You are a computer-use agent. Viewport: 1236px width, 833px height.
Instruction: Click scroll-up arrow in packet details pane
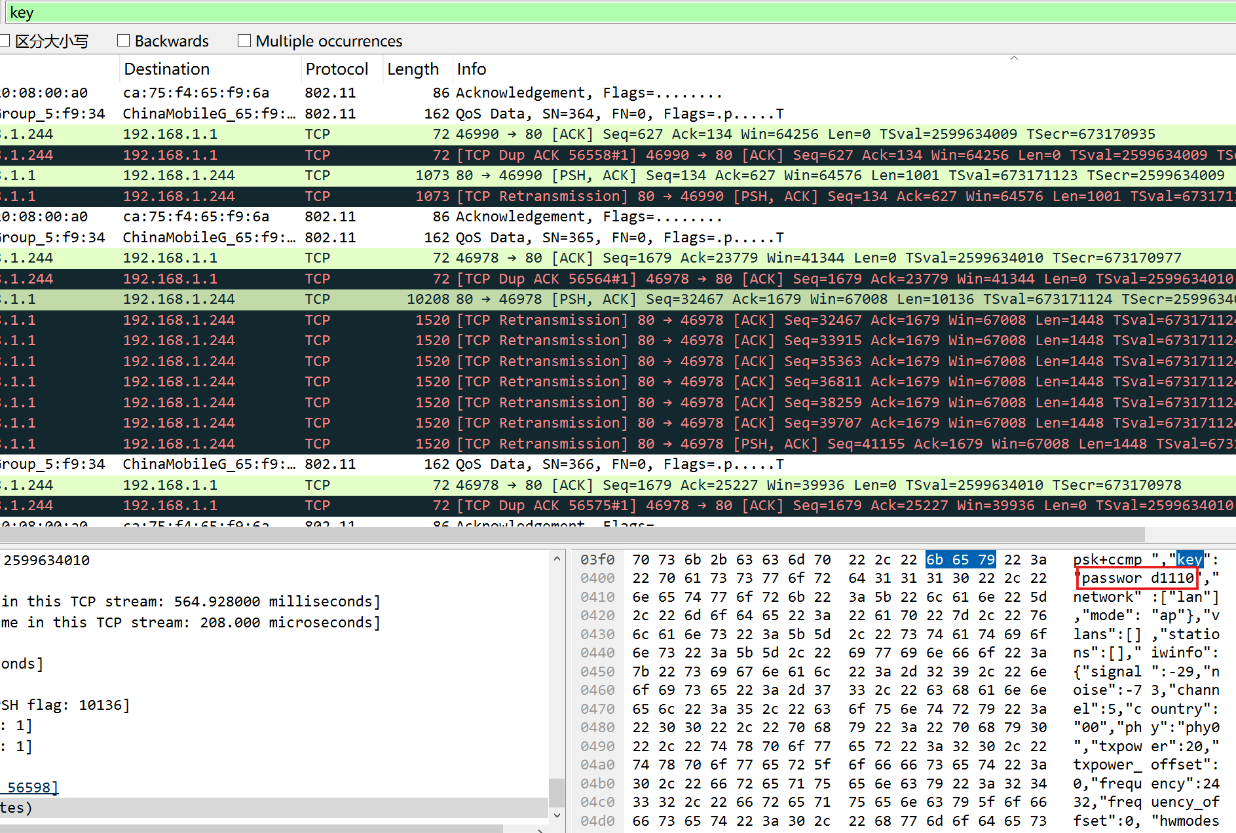557,559
